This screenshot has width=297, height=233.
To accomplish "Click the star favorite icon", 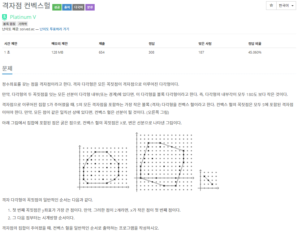I will coord(271,6).
